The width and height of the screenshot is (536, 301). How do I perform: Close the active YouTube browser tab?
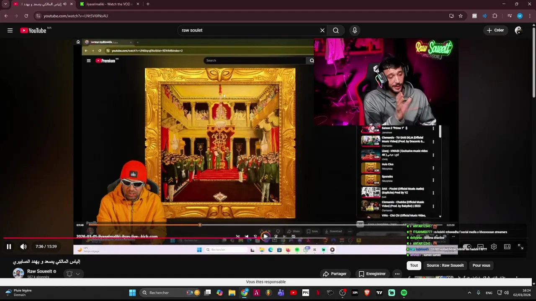click(x=71, y=4)
